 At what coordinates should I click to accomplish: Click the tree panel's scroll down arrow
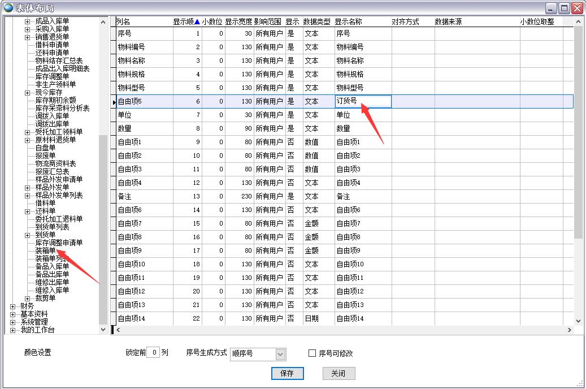pyautogui.click(x=103, y=329)
